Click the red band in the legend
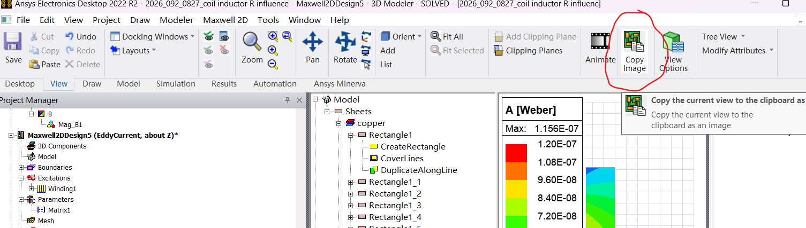This screenshot has height=228, width=806. tap(516, 153)
